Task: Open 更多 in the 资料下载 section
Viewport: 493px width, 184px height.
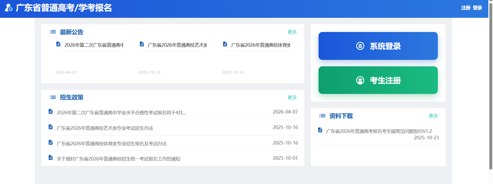Action: pyautogui.click(x=433, y=116)
